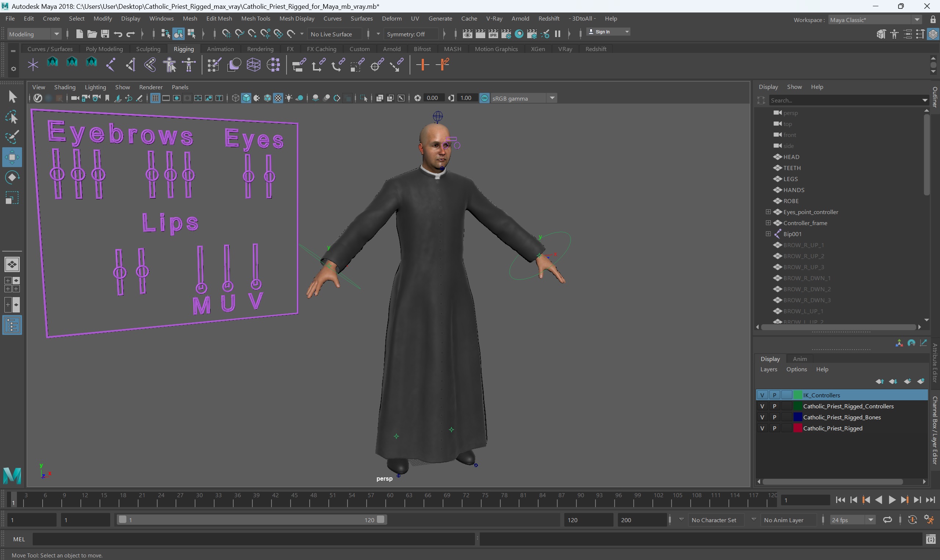This screenshot has height=560, width=940.
Task: Expand Controller_frame node in Outliner
Action: tap(768, 223)
